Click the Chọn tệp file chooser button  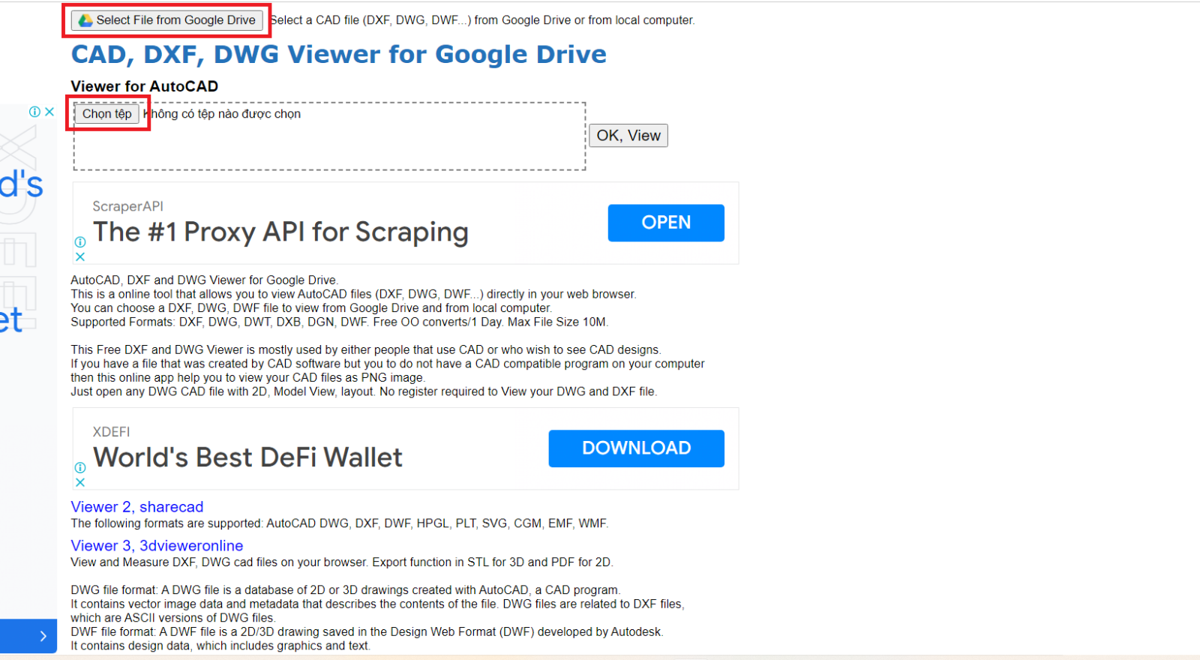[107, 114]
